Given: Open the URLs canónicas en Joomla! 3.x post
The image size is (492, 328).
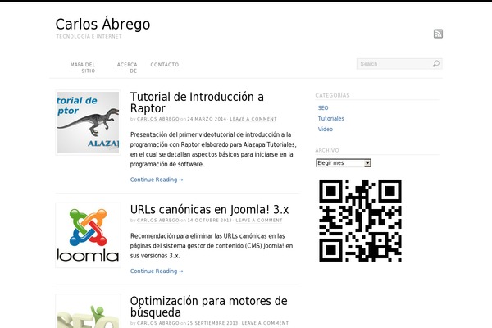Looking at the screenshot, I should (209, 209).
